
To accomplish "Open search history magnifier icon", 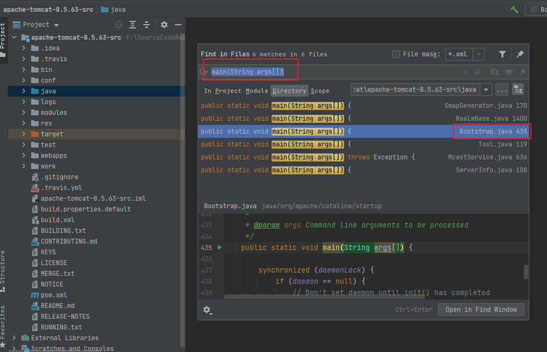I will tap(204, 72).
